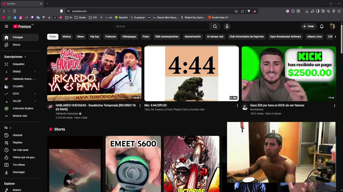Open options menu for Hablando Huevadas video
343x192 pixels.
(x=140, y=106)
